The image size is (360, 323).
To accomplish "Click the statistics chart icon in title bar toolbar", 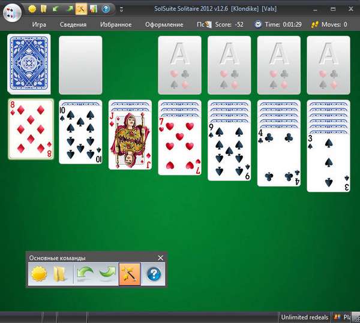I will pyautogui.click(x=94, y=9).
